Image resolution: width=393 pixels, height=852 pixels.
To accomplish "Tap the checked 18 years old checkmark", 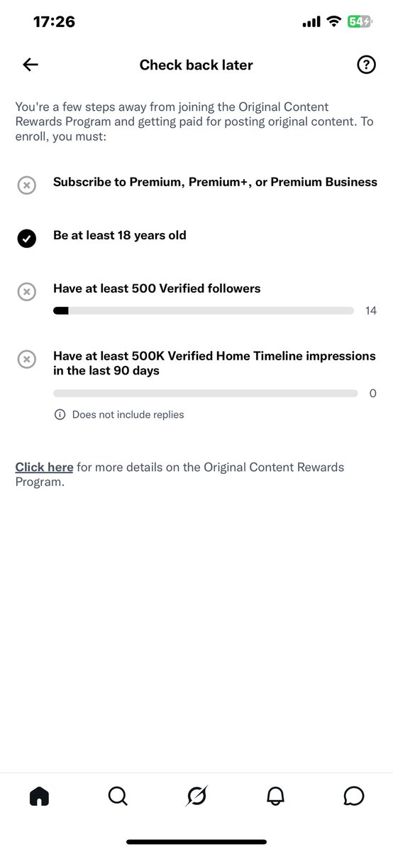I will [26, 239].
